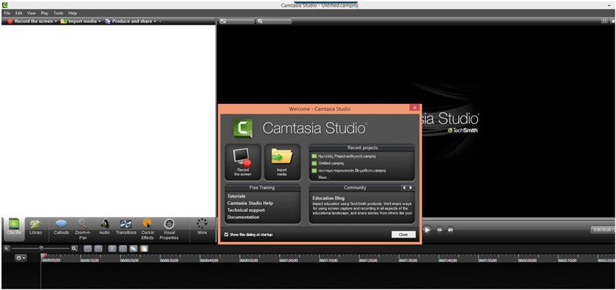
Task: Open the Play menu
Action: point(44,13)
